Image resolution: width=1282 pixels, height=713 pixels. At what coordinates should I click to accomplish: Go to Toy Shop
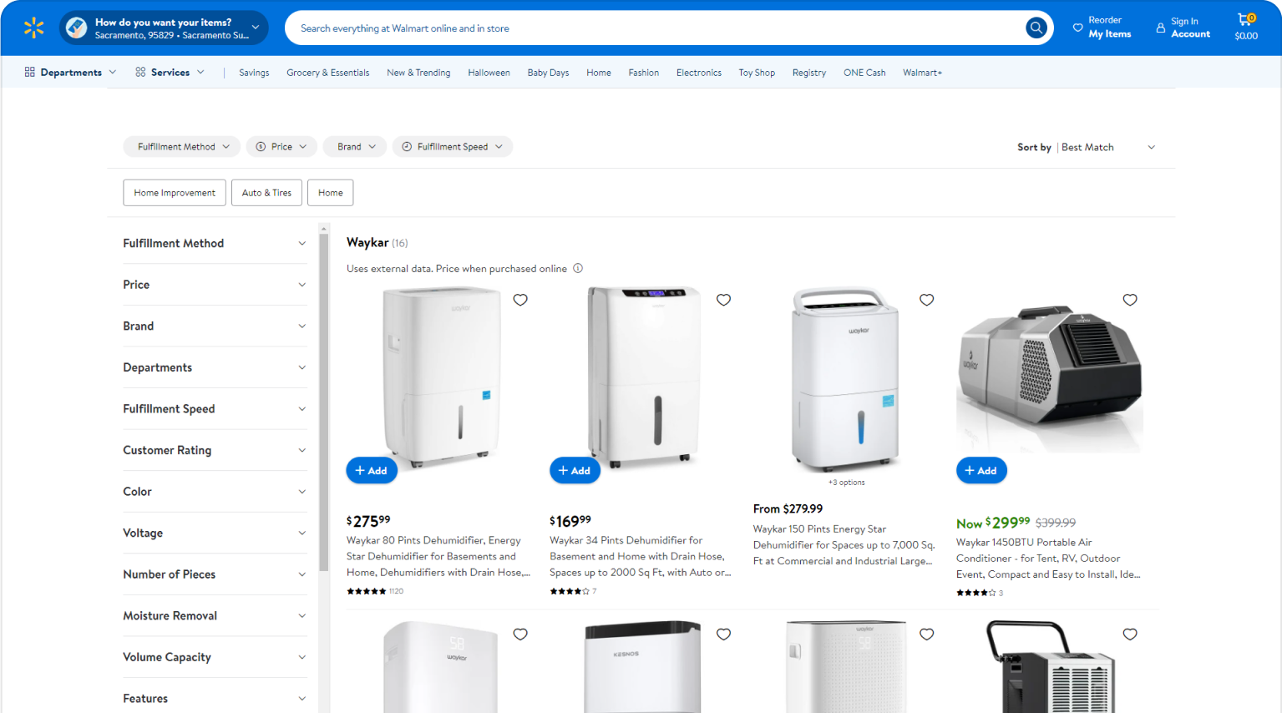757,73
